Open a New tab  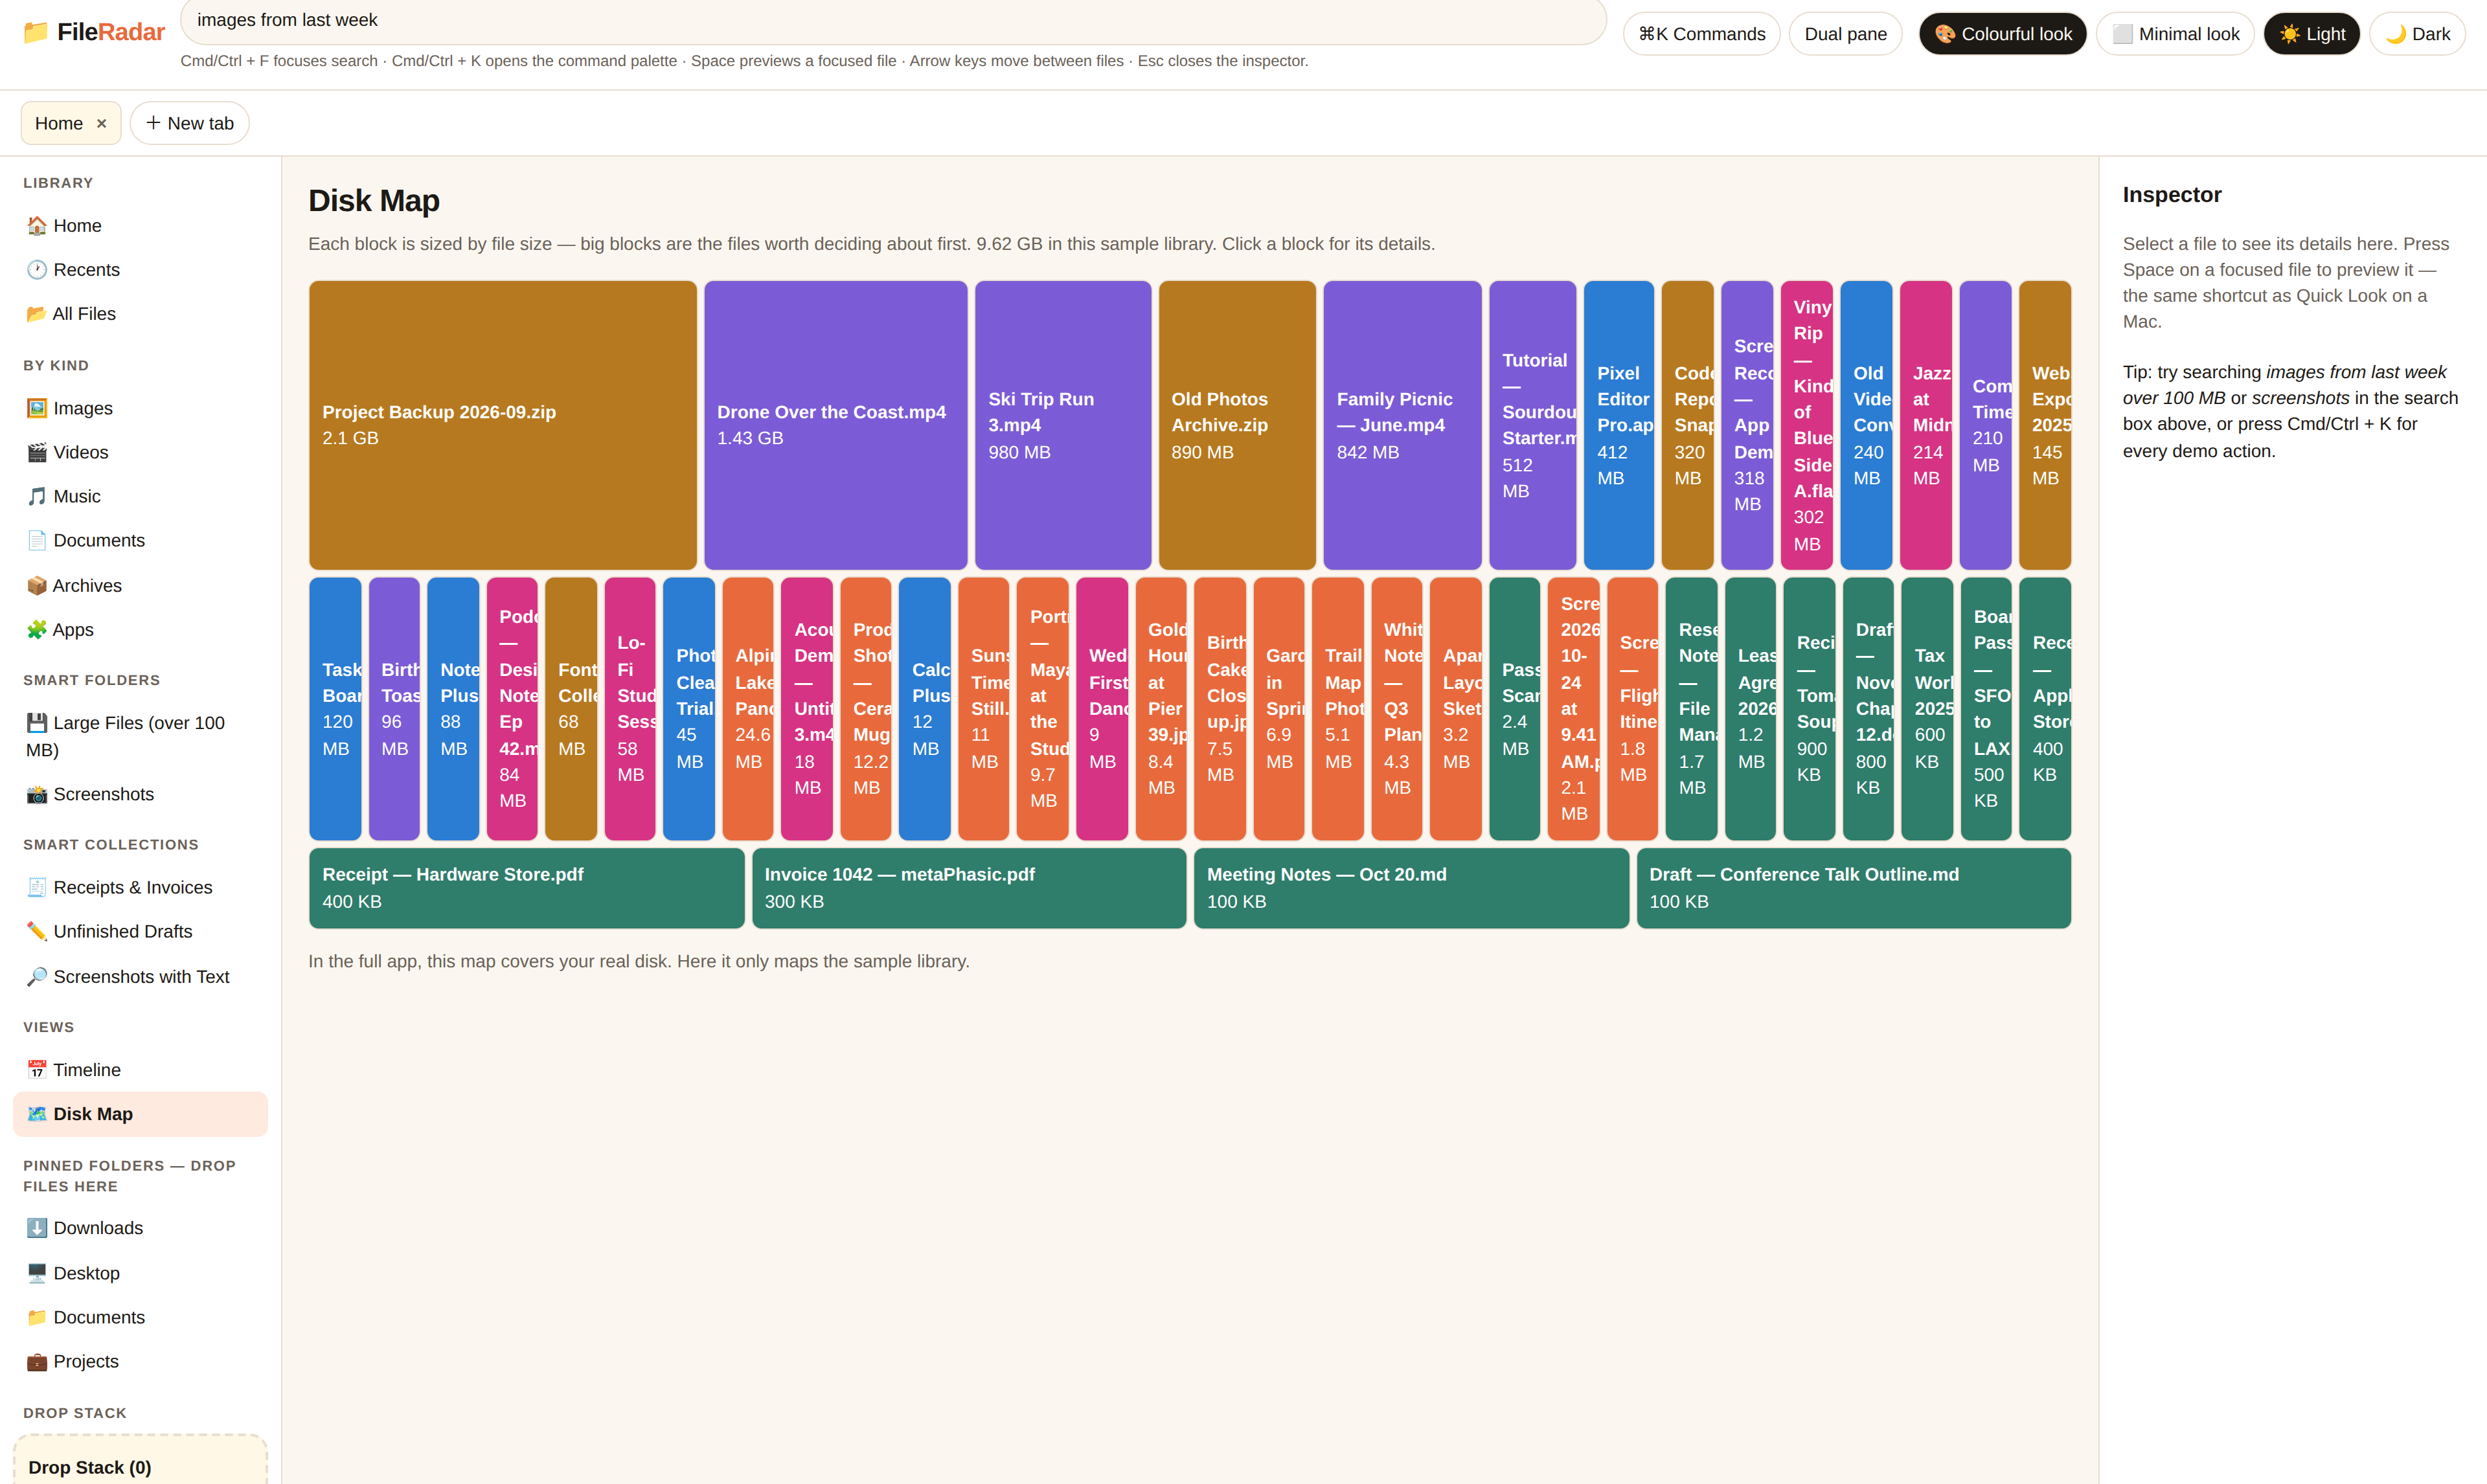[x=189, y=123]
